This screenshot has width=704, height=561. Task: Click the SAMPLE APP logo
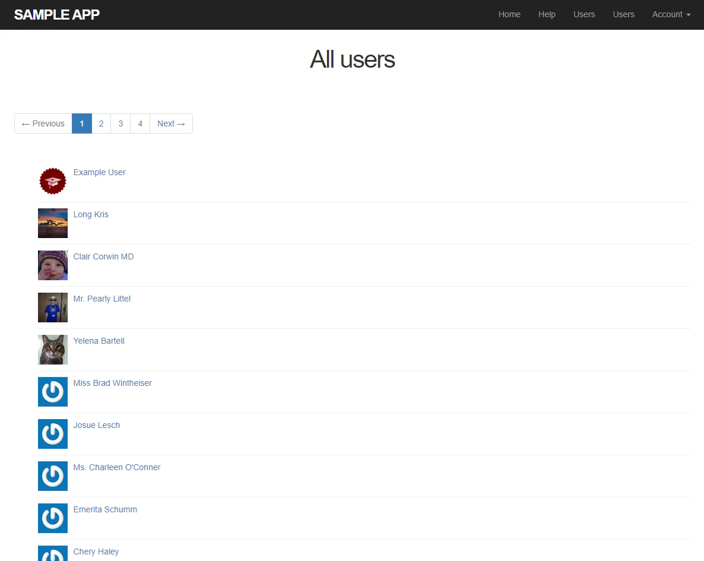coord(56,14)
